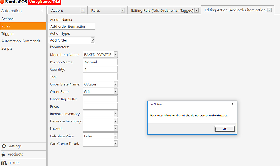This screenshot has width=280, height=166.
Task: Open the Can Create Ticket dropdown
Action: (x=115, y=143)
